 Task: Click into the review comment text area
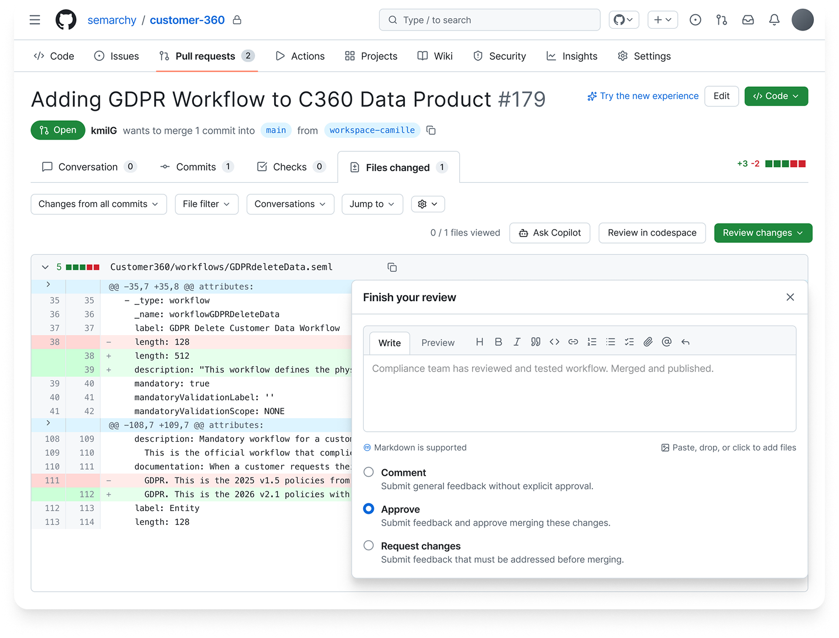[579, 393]
